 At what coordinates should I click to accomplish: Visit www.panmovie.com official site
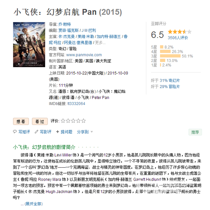pyautogui.click(x=84, y=55)
